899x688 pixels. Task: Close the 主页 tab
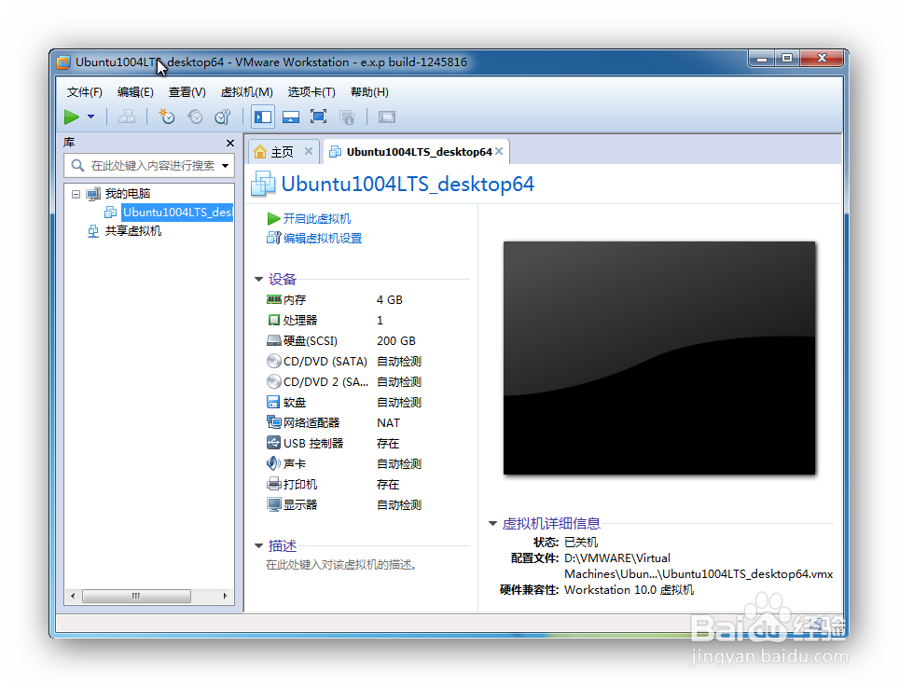point(309,151)
